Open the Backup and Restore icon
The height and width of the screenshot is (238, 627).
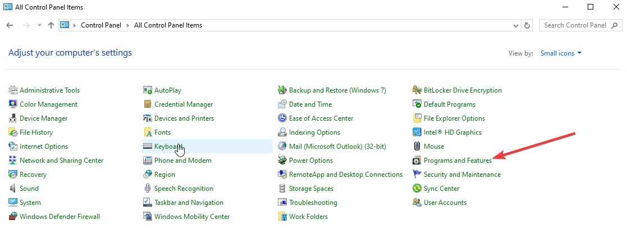point(282,90)
